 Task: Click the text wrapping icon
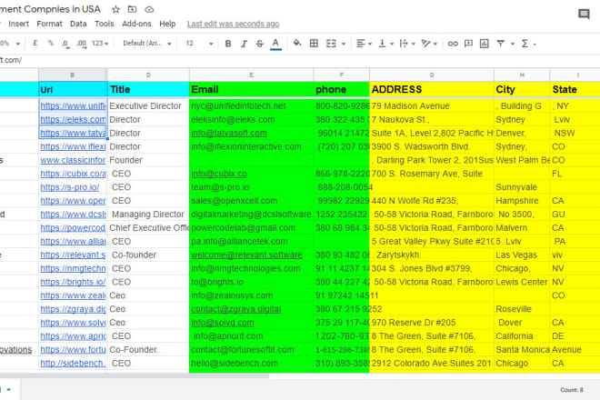pyautogui.click(x=404, y=44)
